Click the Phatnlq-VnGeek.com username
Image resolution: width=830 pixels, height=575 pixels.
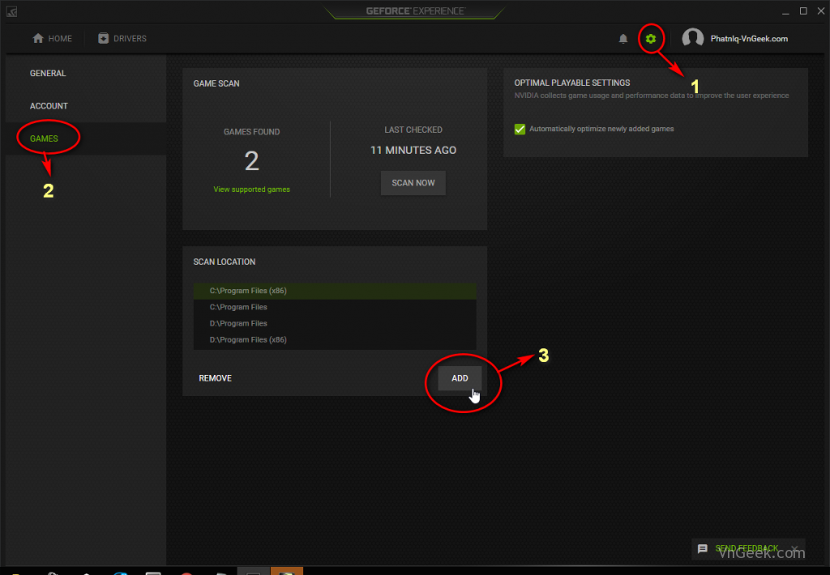[x=749, y=39]
